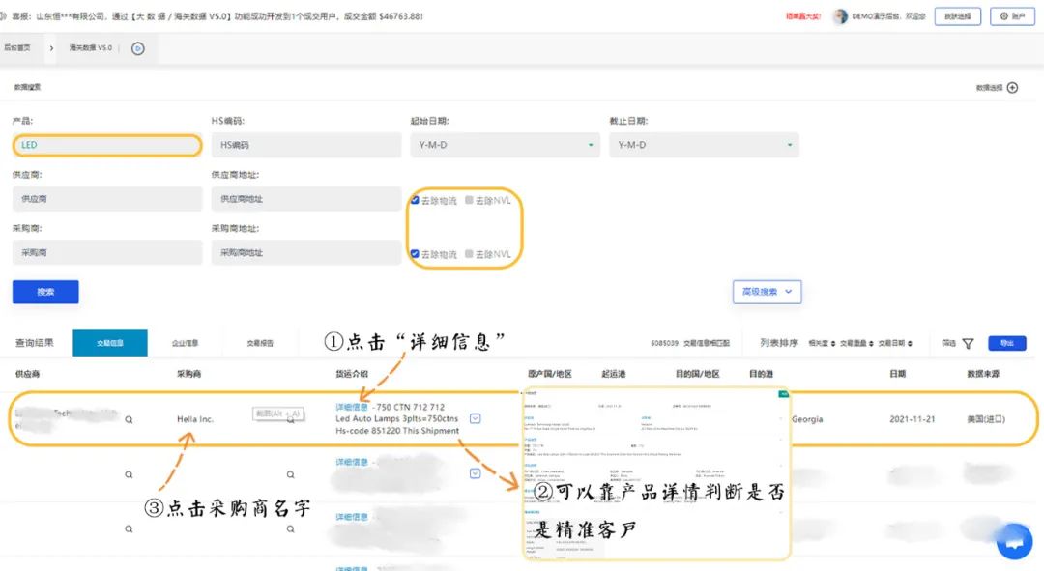The height and width of the screenshot is (571, 1044).
Task: Click the refresh icon beside 海关数据 V5.0 tab
Action: point(137,48)
